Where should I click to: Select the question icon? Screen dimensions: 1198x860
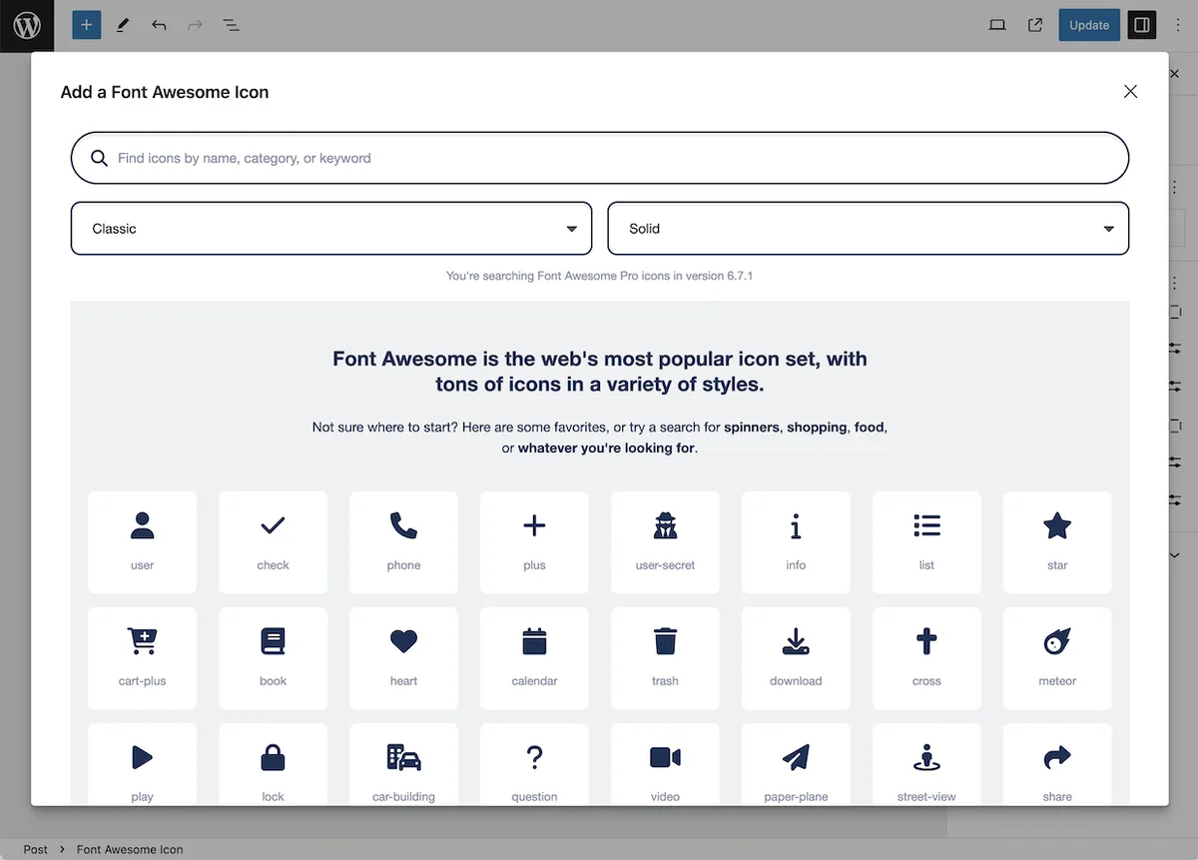tap(534, 764)
